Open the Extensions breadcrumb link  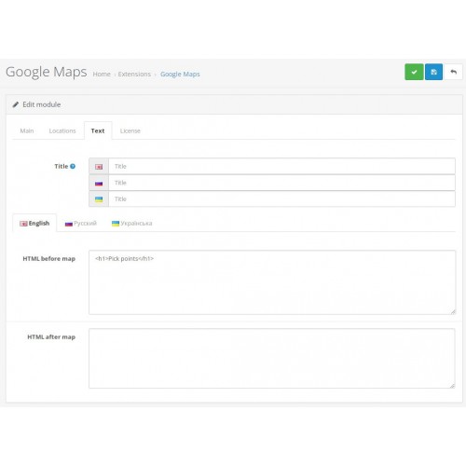click(x=134, y=74)
